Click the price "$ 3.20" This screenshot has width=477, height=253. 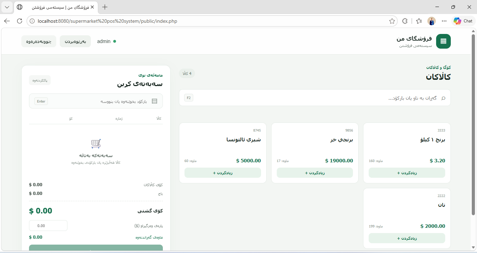[x=438, y=161]
